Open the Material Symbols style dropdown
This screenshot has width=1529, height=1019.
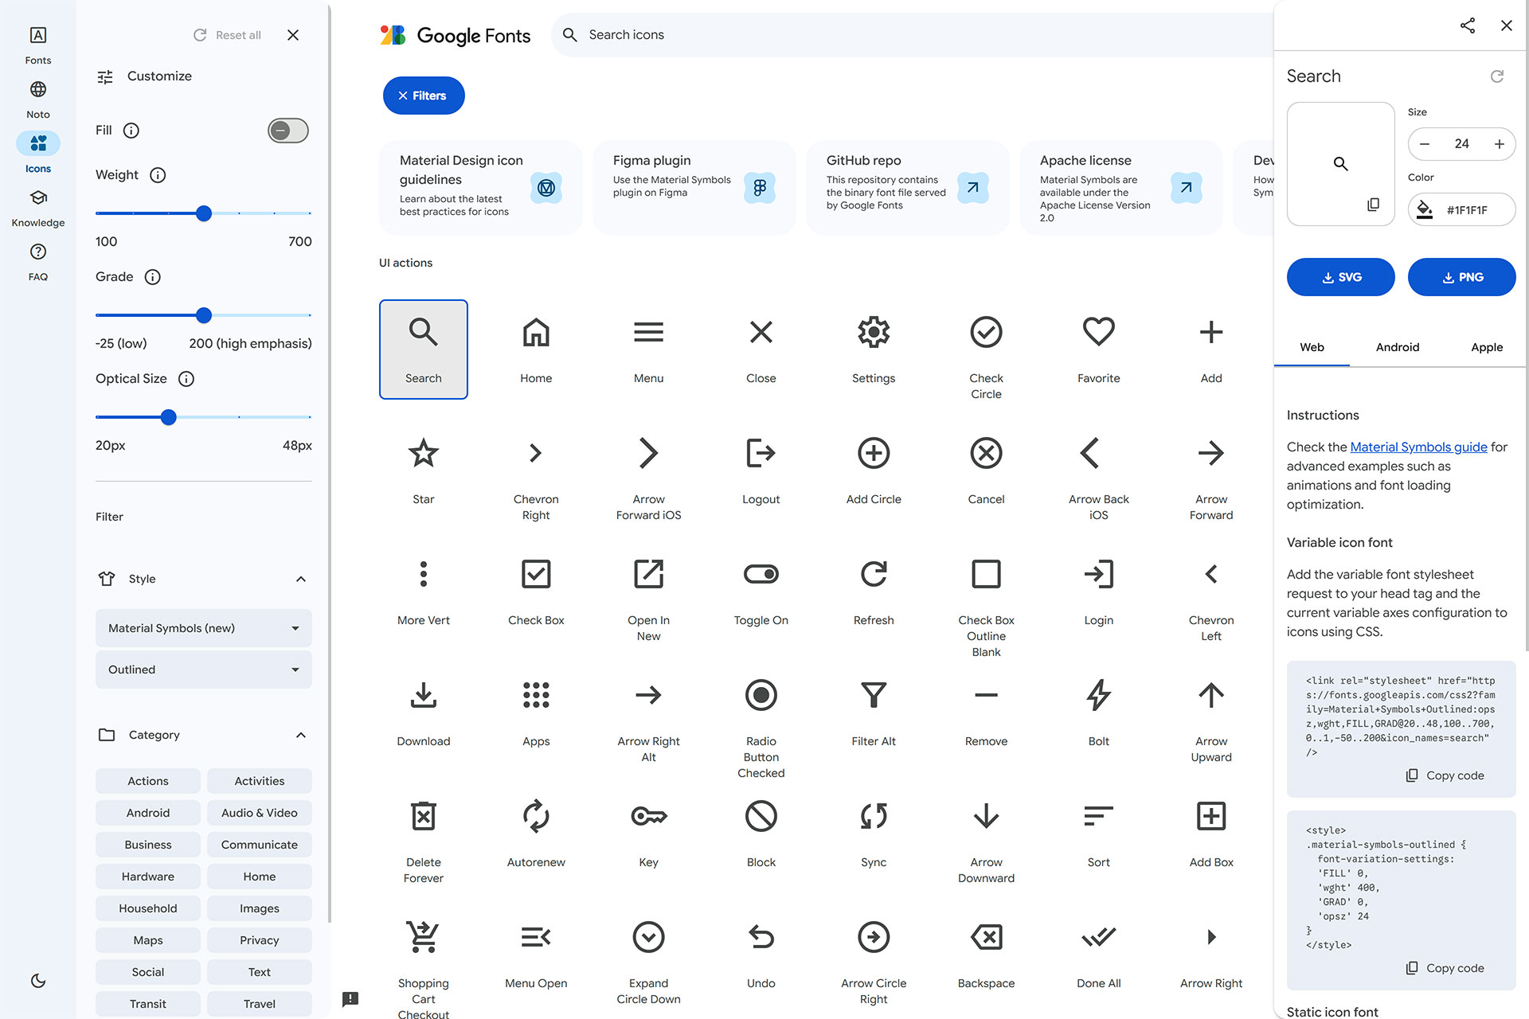click(x=203, y=628)
